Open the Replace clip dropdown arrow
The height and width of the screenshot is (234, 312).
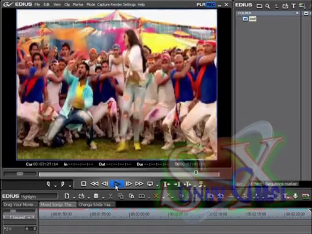(x=149, y=198)
